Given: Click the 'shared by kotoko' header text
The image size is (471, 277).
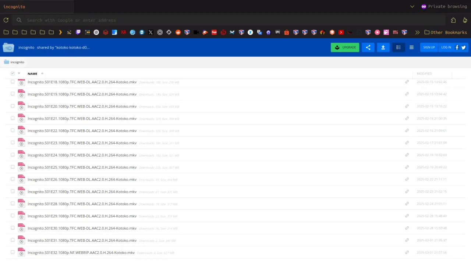Looking at the screenshot, I should pos(63,47).
